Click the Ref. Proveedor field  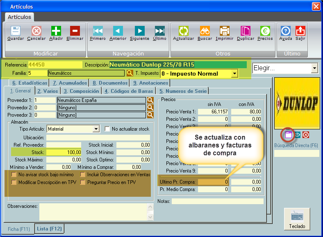[x=64, y=145]
